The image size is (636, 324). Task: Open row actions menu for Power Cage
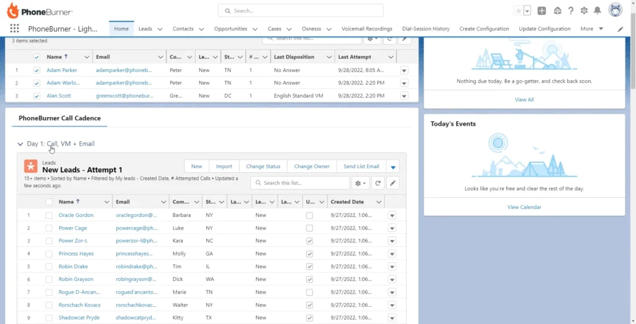pyautogui.click(x=392, y=228)
